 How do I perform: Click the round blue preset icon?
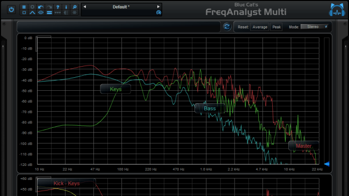158,12
